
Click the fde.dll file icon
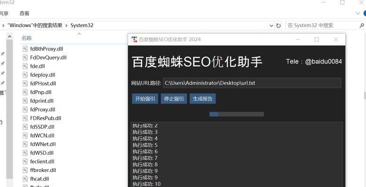point(25,66)
